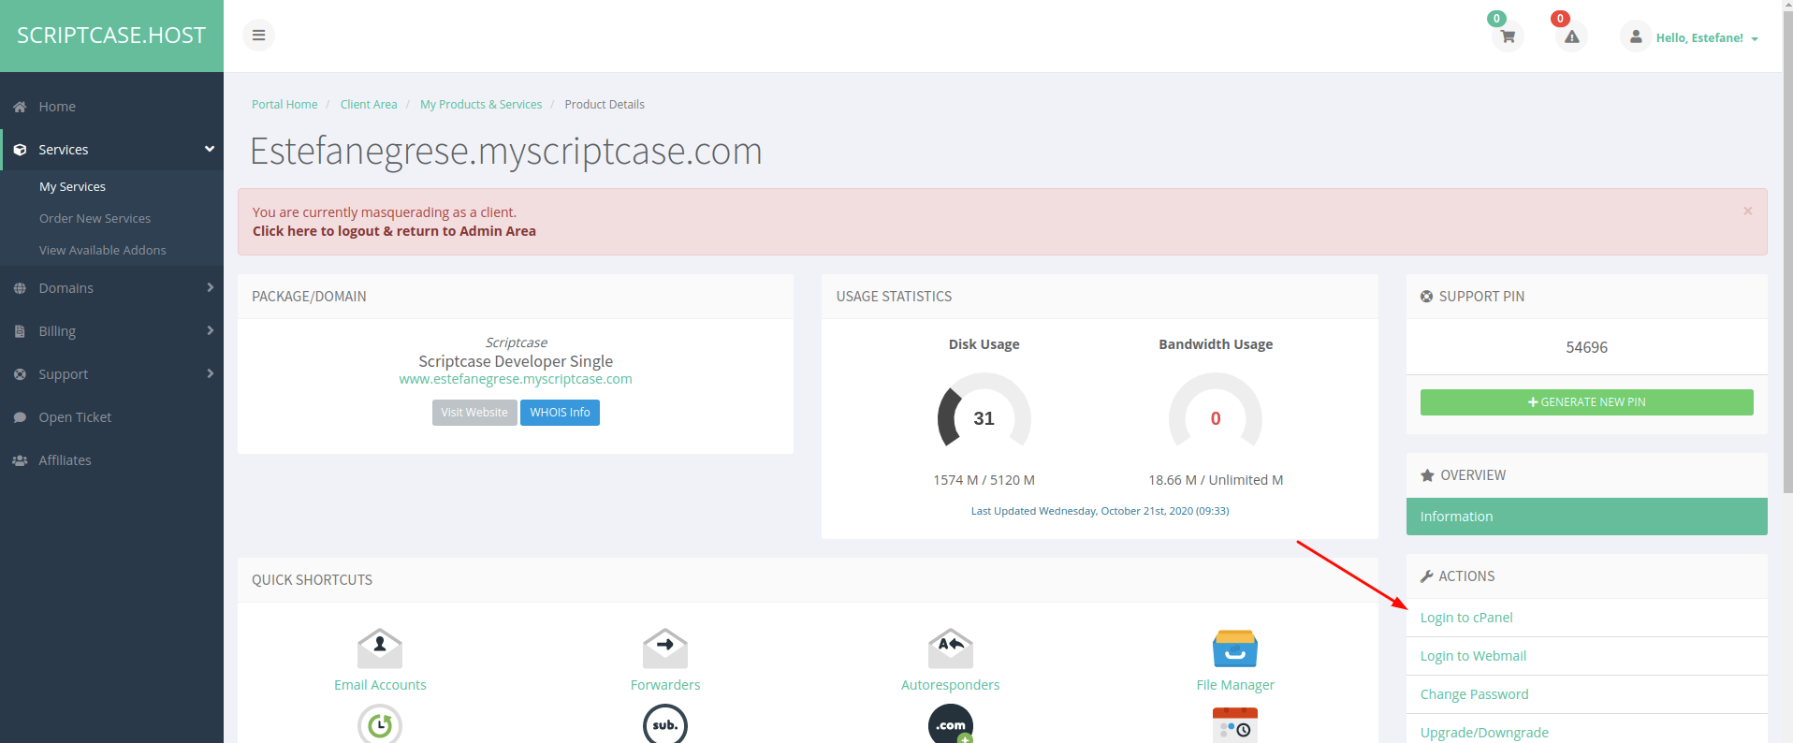Click Login to cPanel link

point(1465,618)
